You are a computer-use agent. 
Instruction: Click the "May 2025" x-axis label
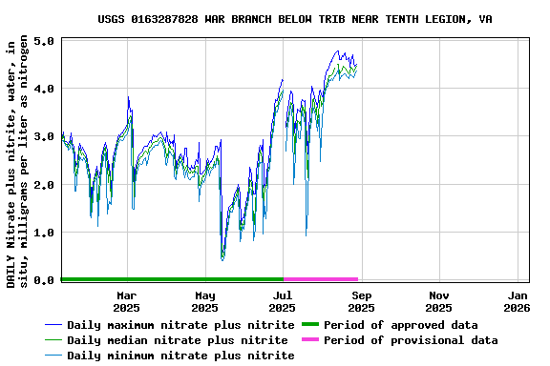[x=205, y=302]
